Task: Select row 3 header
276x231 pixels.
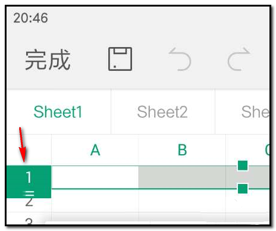Action: click(x=29, y=218)
